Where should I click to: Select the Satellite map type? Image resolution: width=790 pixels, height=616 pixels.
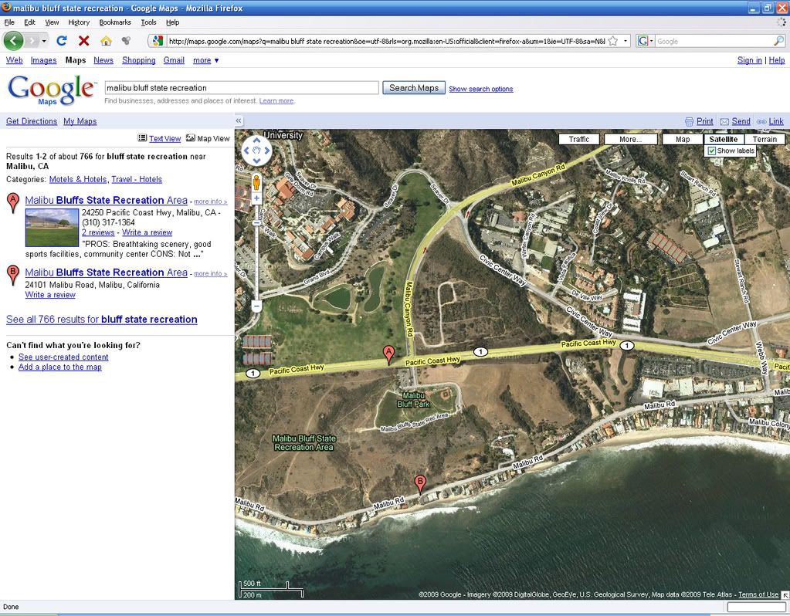pos(724,139)
